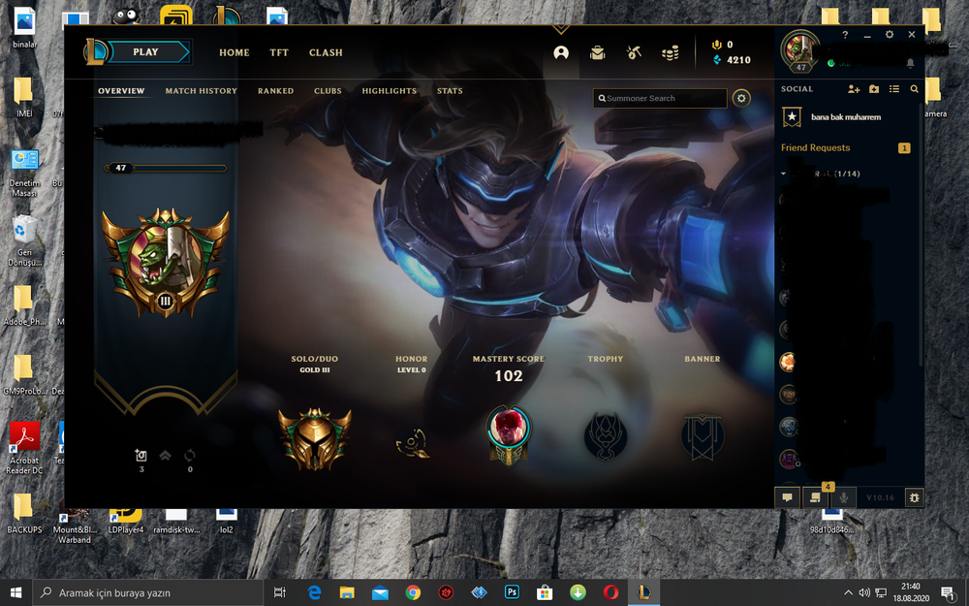Click the taskbar volume icon
969x606 pixels.
pyautogui.click(x=864, y=593)
